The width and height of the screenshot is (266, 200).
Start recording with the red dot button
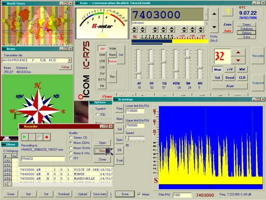47,137
